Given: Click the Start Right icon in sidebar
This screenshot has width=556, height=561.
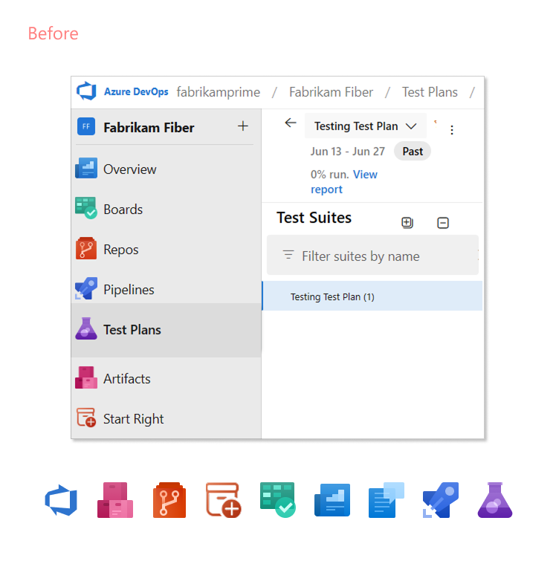Looking at the screenshot, I should coord(86,418).
